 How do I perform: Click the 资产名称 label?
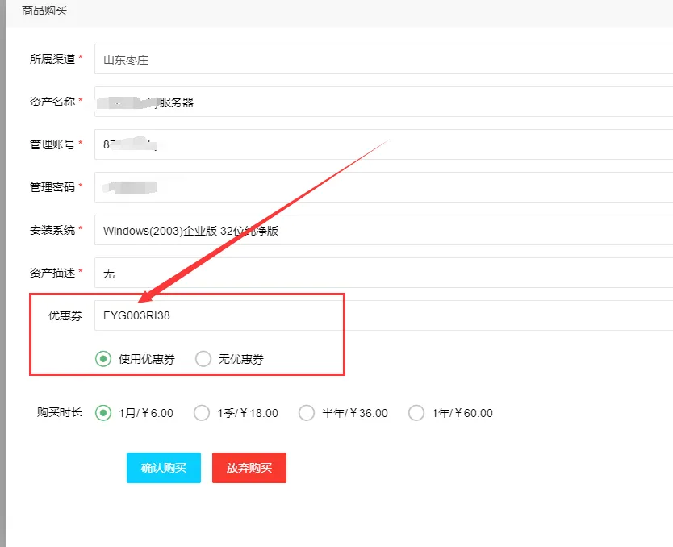tap(52, 102)
